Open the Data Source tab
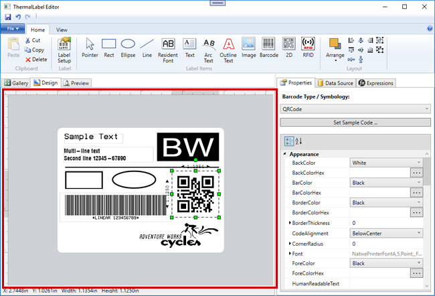The height and width of the screenshot is (296, 435). 336,83
